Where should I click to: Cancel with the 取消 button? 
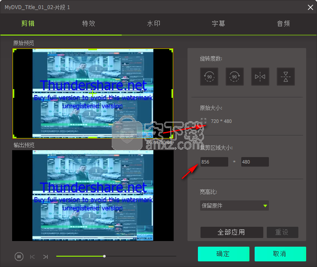click(x=280, y=254)
